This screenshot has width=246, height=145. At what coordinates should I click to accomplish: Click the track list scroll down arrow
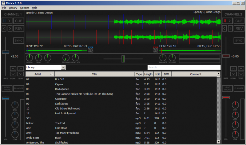[218, 142]
